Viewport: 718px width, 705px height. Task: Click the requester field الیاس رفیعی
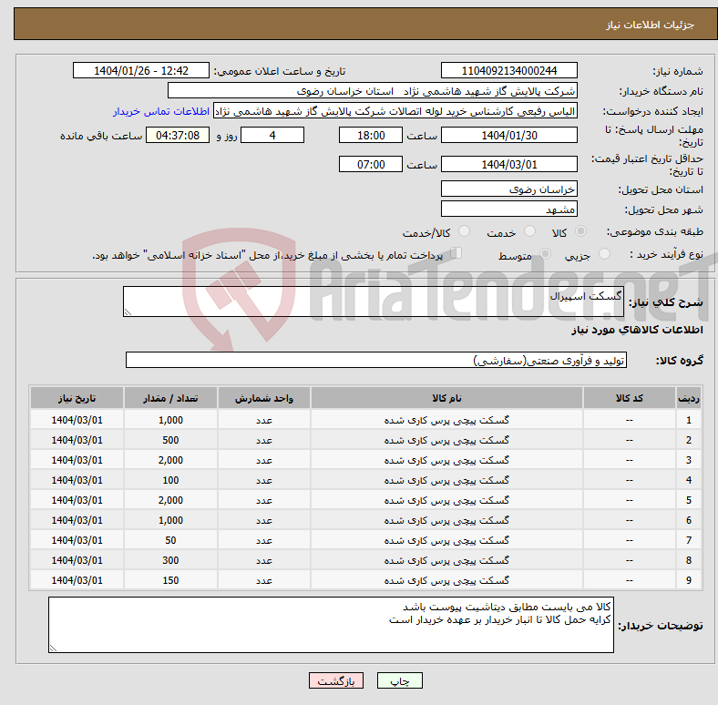coord(395,111)
